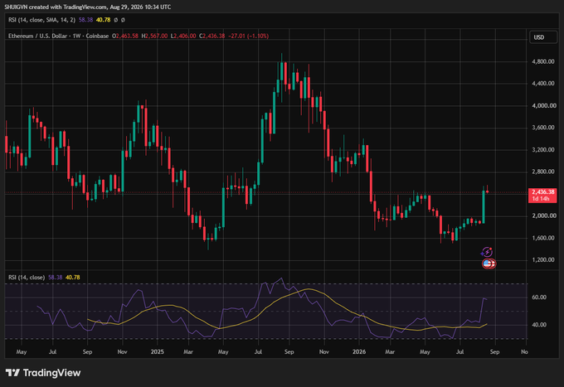Click the SHUIGVN created with TradingView.com header text
Screen dimensions: 564x387
pos(88,7)
